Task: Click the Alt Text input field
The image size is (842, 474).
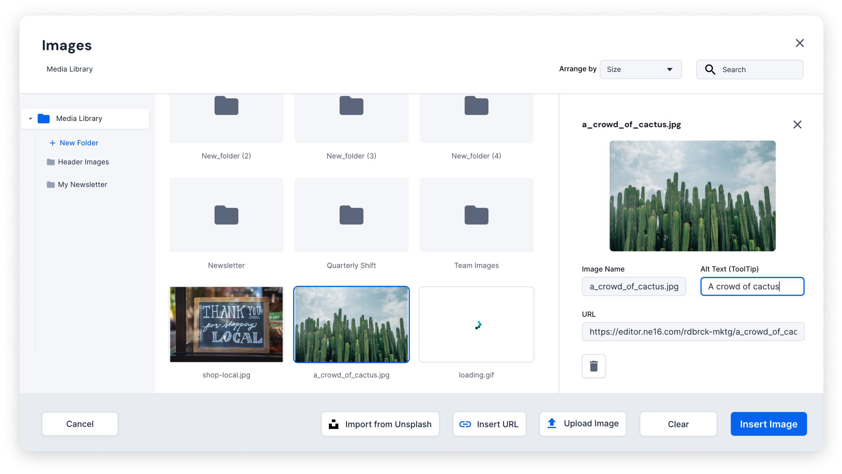Action: [x=752, y=286]
